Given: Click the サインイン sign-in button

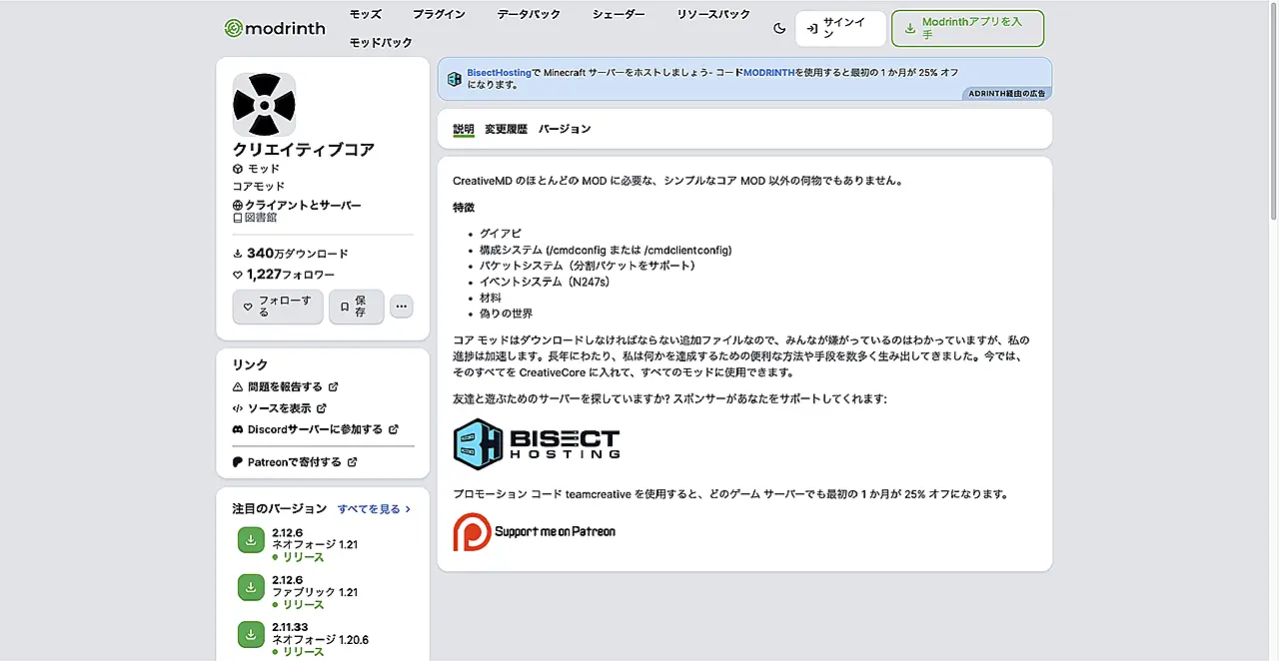Looking at the screenshot, I should pos(840,28).
